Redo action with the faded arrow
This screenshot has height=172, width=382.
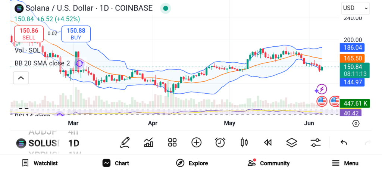(367, 143)
